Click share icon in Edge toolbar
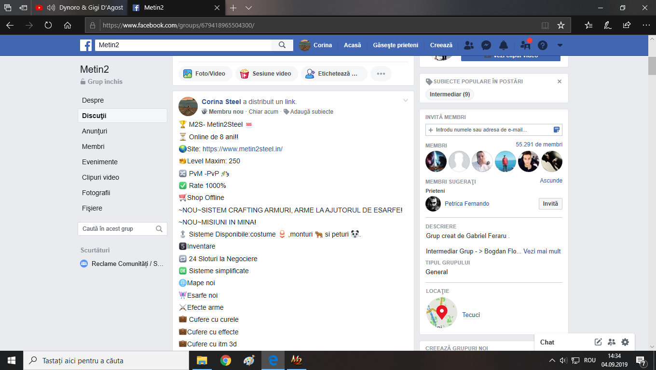This screenshot has height=370, width=656. 627,25
